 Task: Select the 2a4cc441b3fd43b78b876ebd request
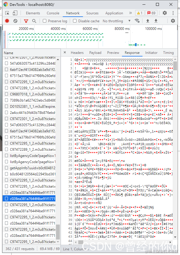(x=29, y=112)
